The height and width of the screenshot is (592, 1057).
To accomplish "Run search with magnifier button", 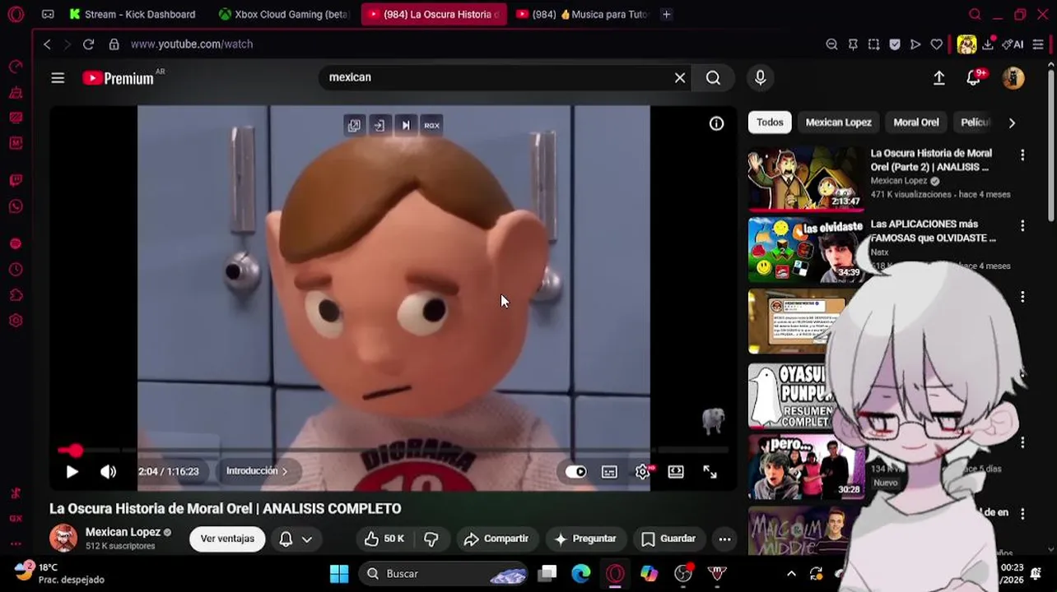I will pyautogui.click(x=713, y=77).
